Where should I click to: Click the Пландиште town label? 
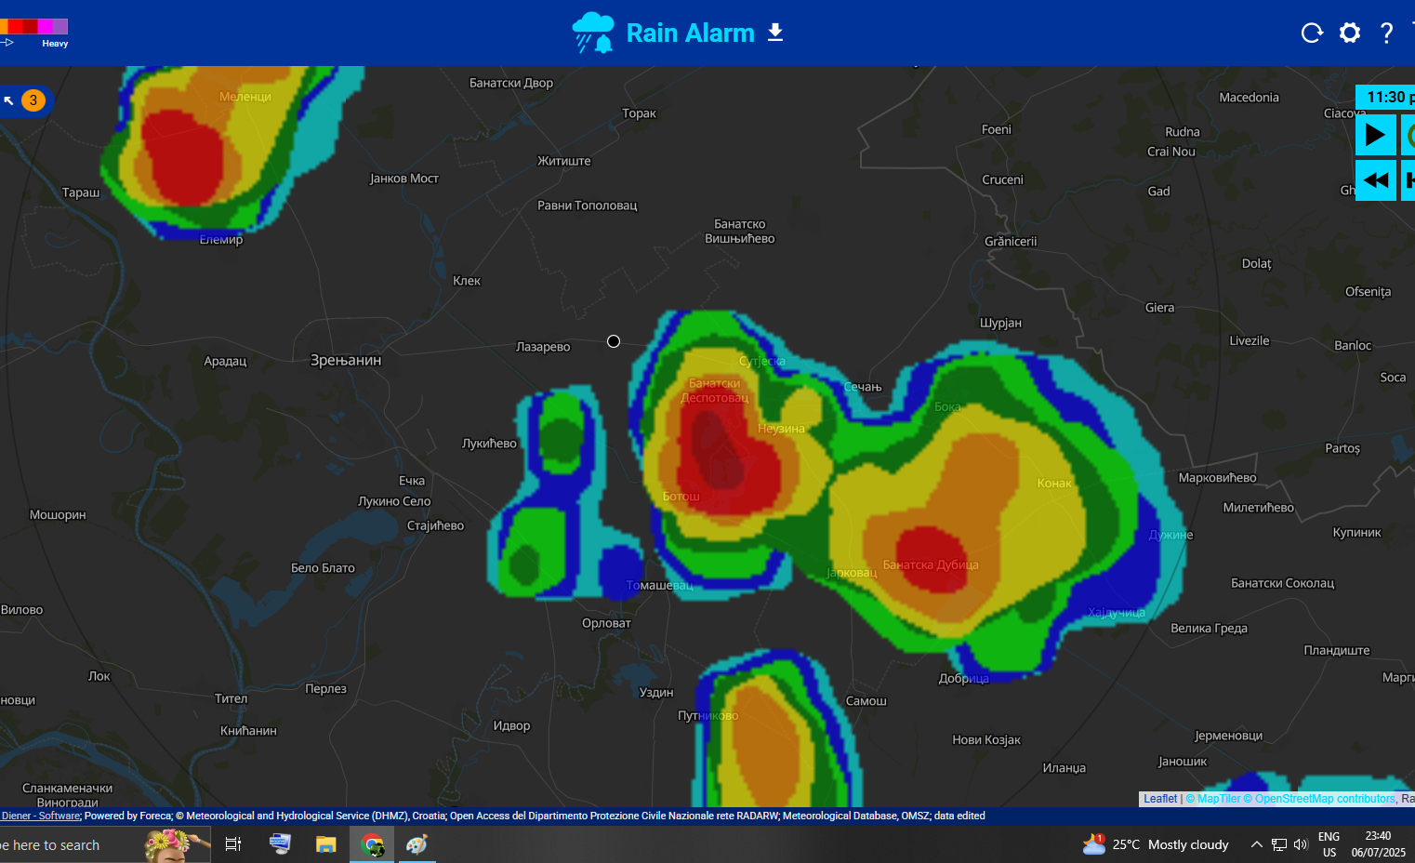click(x=1336, y=651)
